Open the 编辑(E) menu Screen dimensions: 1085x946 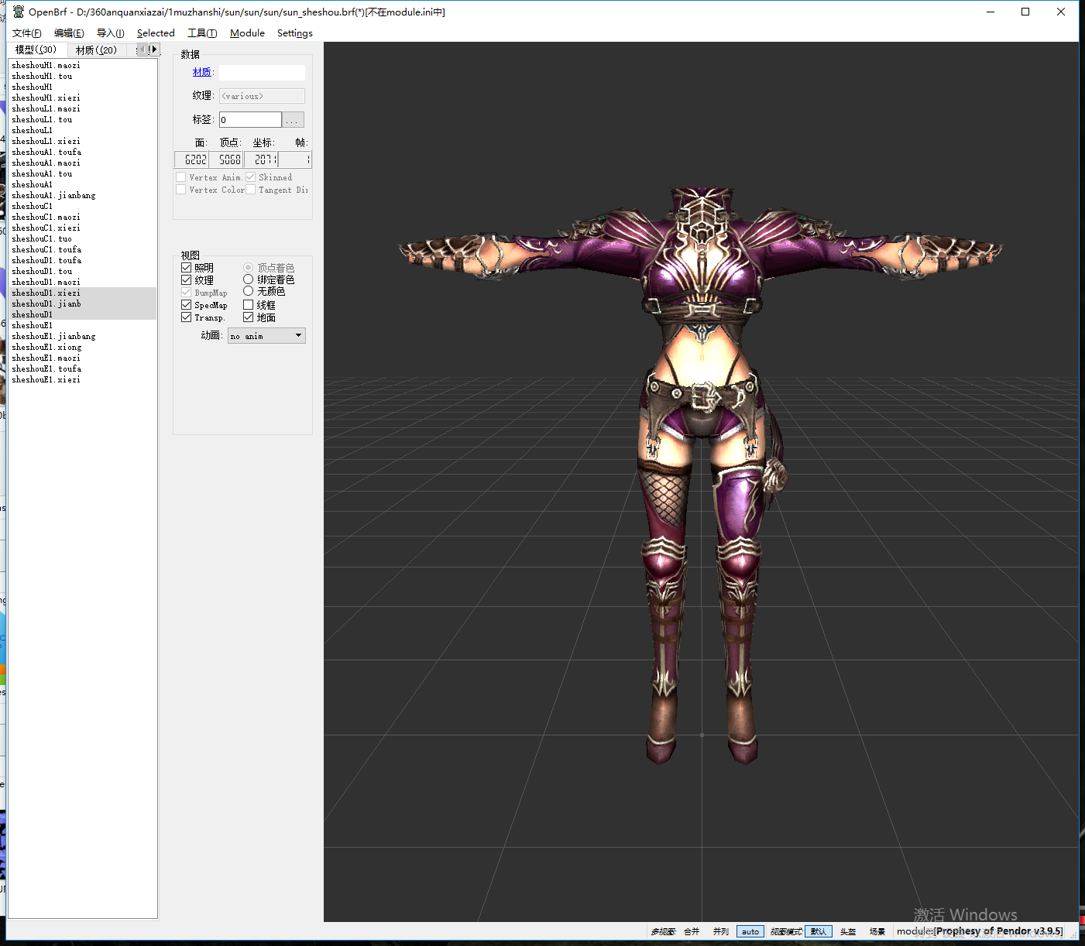pos(69,33)
